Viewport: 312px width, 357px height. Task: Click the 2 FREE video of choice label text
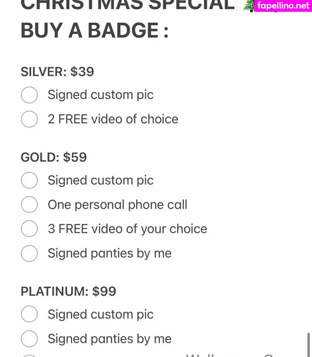pos(113,119)
